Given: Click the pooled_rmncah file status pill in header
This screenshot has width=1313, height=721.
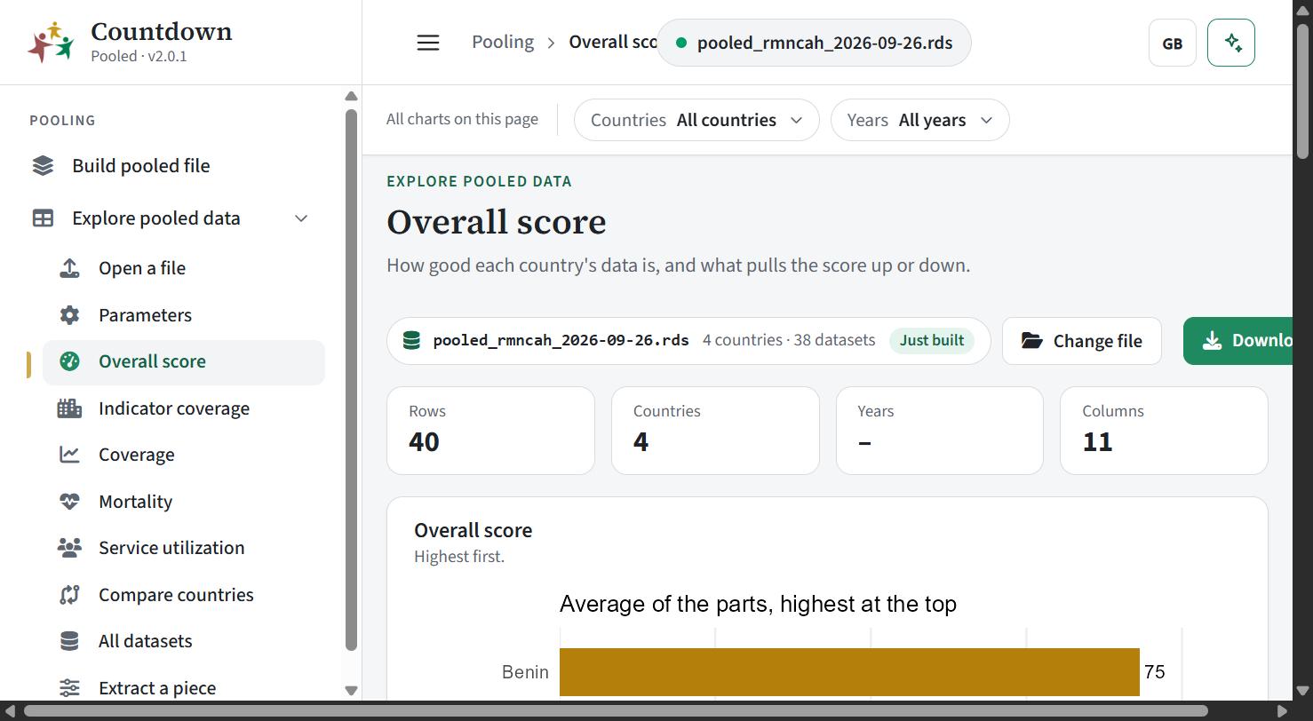Looking at the screenshot, I should 814,43.
